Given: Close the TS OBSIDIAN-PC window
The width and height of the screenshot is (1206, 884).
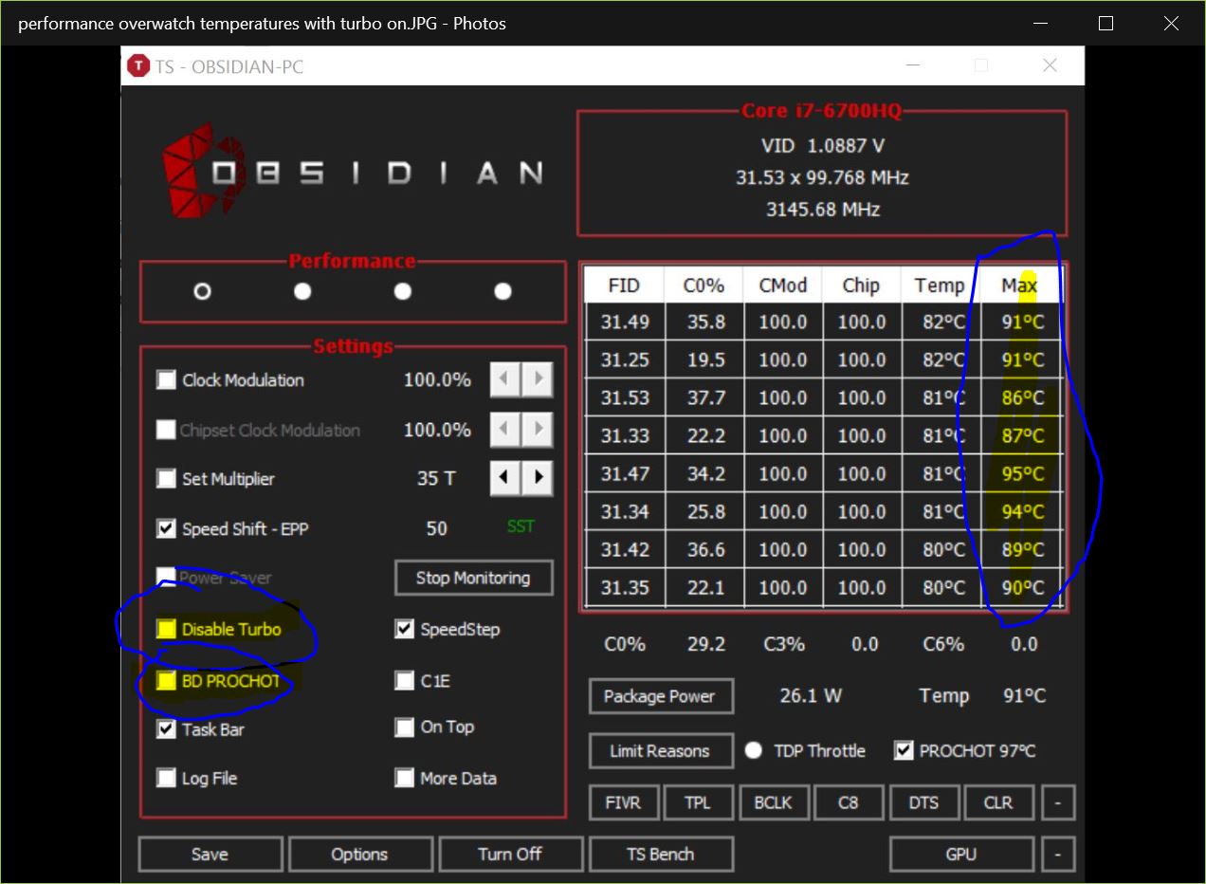Looking at the screenshot, I should click(x=1050, y=65).
